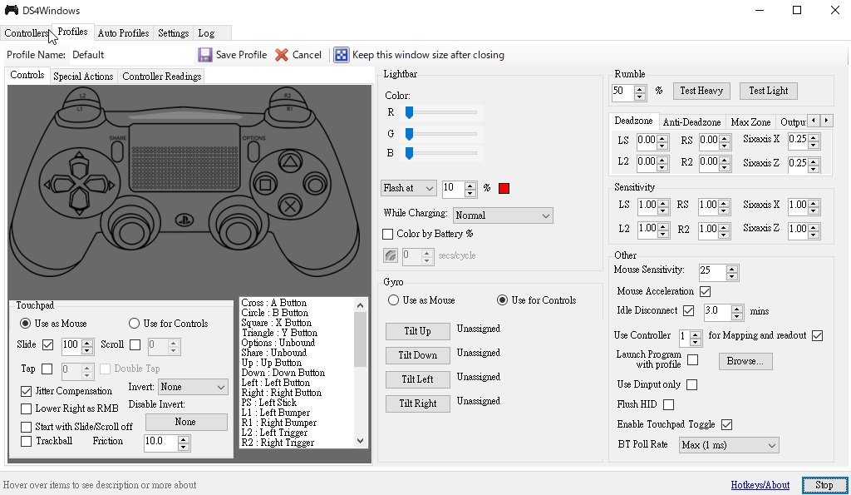Viewport: 851px width, 495px height.
Task: Select the gyro Use as Mouse radio
Action: [x=394, y=300]
